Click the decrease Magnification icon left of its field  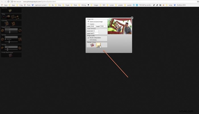pyautogui.click(x=3, y=30)
